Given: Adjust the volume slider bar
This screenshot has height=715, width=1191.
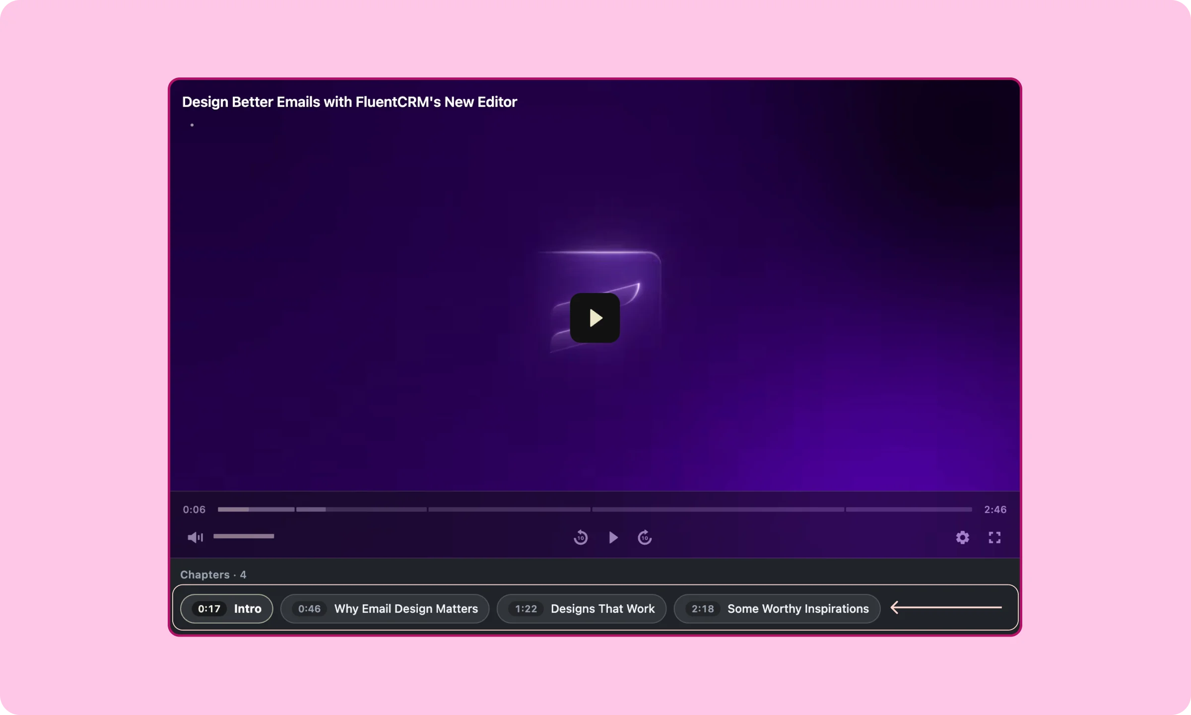Looking at the screenshot, I should (x=244, y=536).
